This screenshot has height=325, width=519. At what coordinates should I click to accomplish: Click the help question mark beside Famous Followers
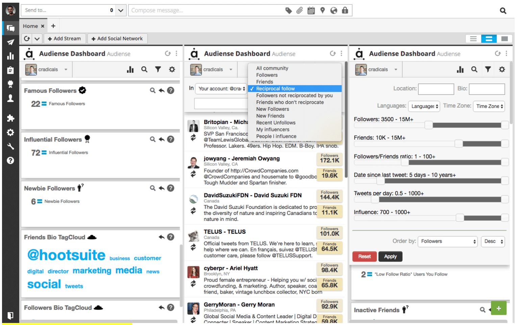[x=171, y=90]
